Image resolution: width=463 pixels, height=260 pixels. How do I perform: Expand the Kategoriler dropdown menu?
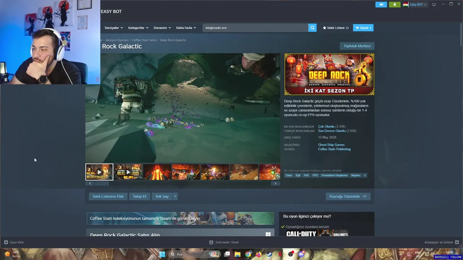point(138,28)
